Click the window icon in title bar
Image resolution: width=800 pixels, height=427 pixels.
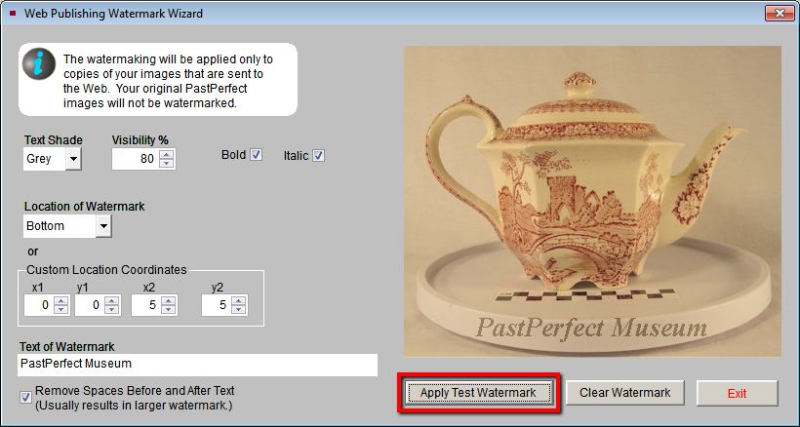tap(13, 13)
